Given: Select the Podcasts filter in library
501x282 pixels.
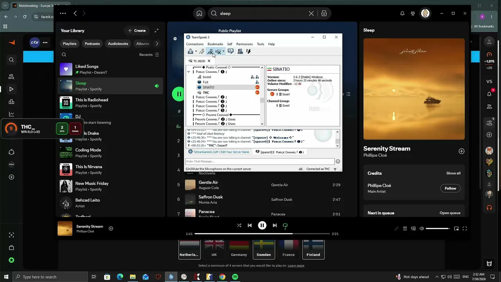Looking at the screenshot, I should point(92,44).
